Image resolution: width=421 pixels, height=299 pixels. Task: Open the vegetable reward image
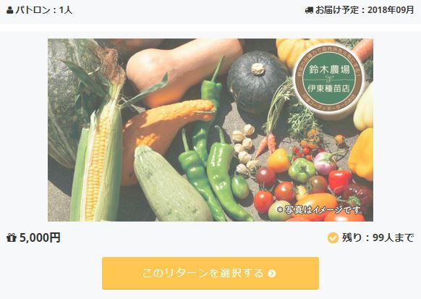click(x=210, y=130)
